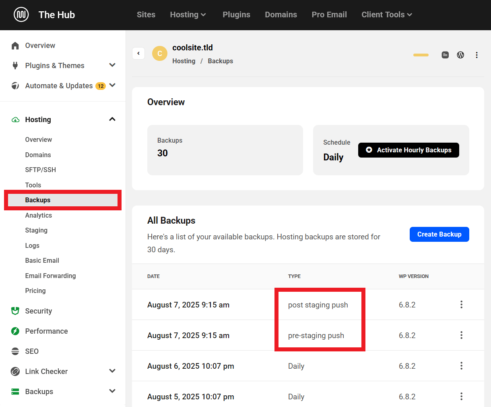Screen dimensions: 491x407
Task: Click the Hosting cloud icon
Action: (15, 120)
